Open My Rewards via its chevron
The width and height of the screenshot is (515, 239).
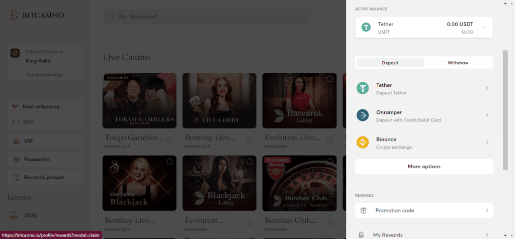[x=487, y=235]
